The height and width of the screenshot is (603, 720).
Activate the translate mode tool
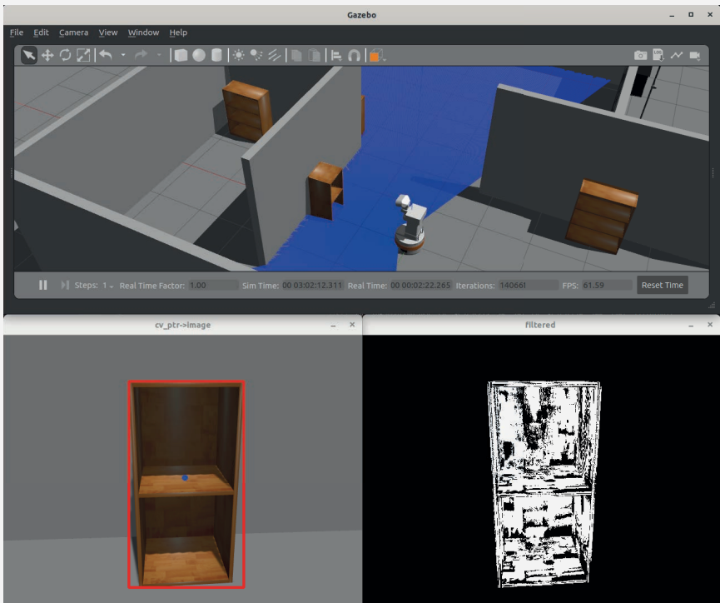pos(47,55)
